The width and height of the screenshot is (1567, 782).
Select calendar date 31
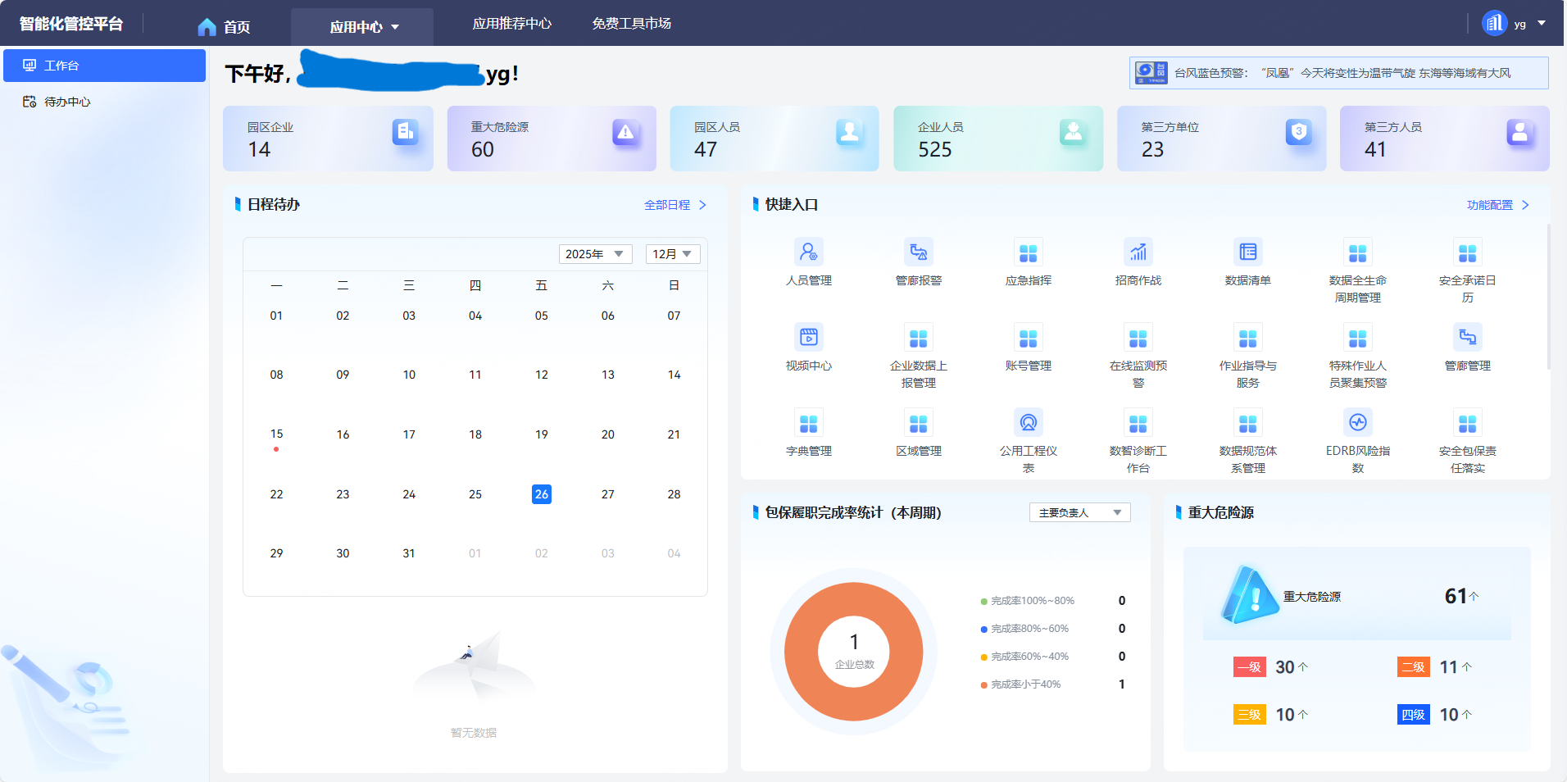click(x=409, y=553)
